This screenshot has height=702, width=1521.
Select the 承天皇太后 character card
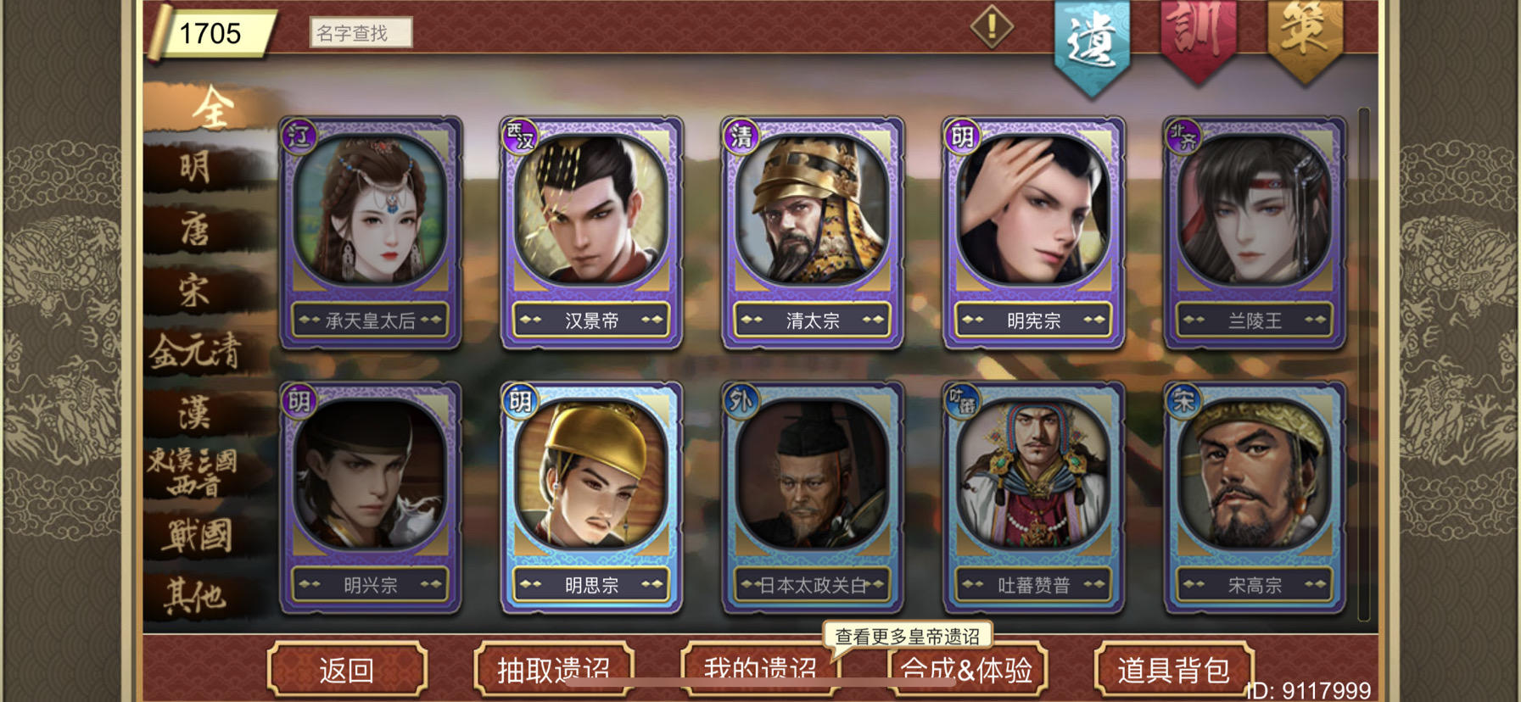pos(371,233)
